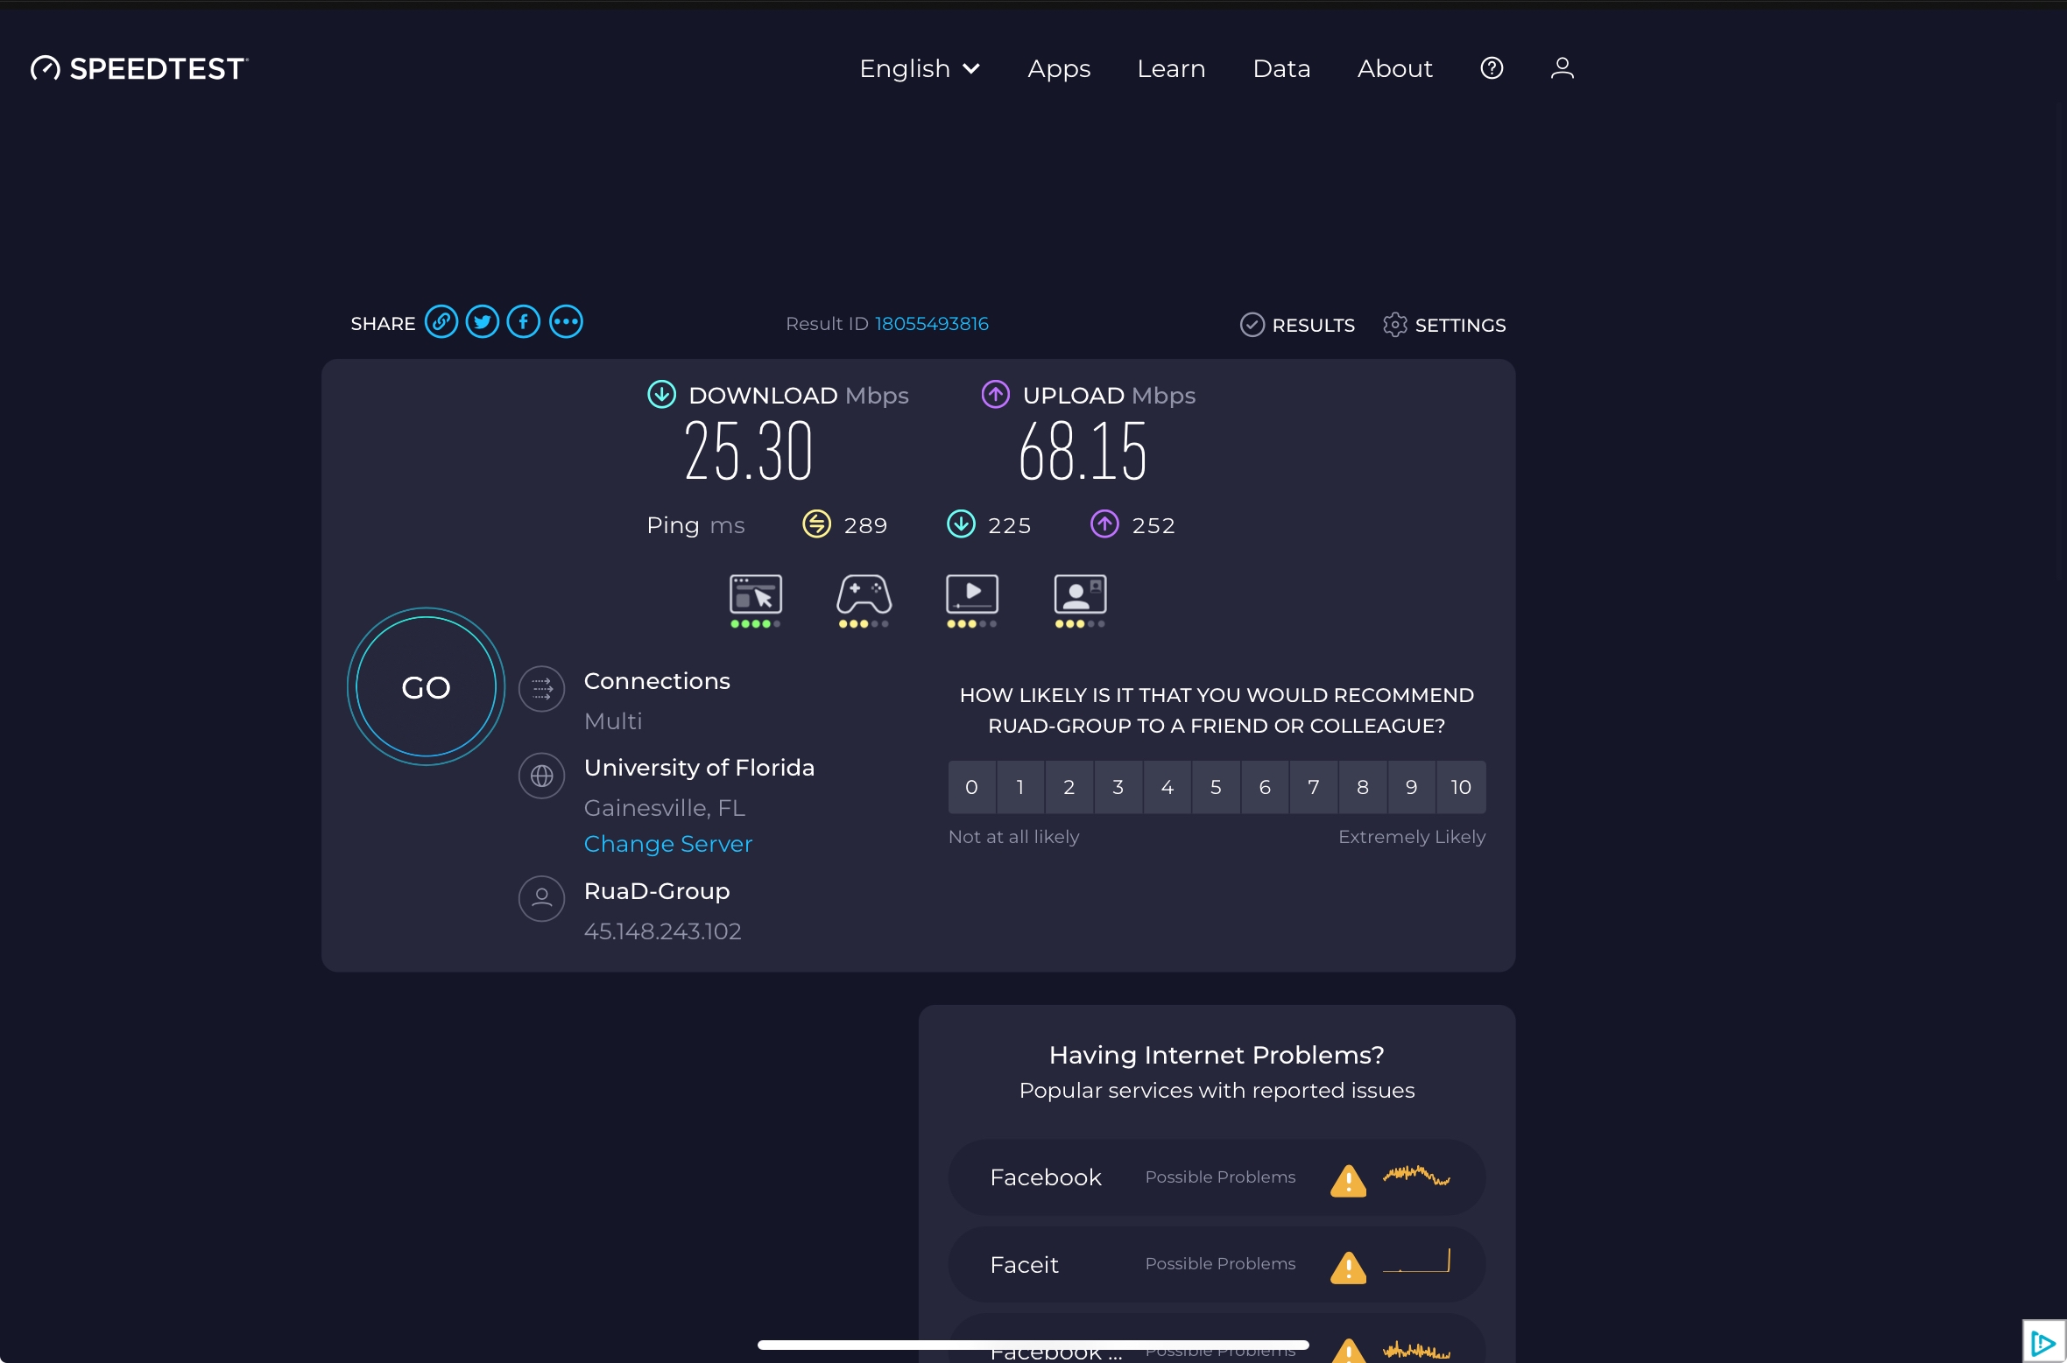The height and width of the screenshot is (1363, 2067).
Task: Select rating 5 in recommendation scale
Action: [x=1216, y=787]
